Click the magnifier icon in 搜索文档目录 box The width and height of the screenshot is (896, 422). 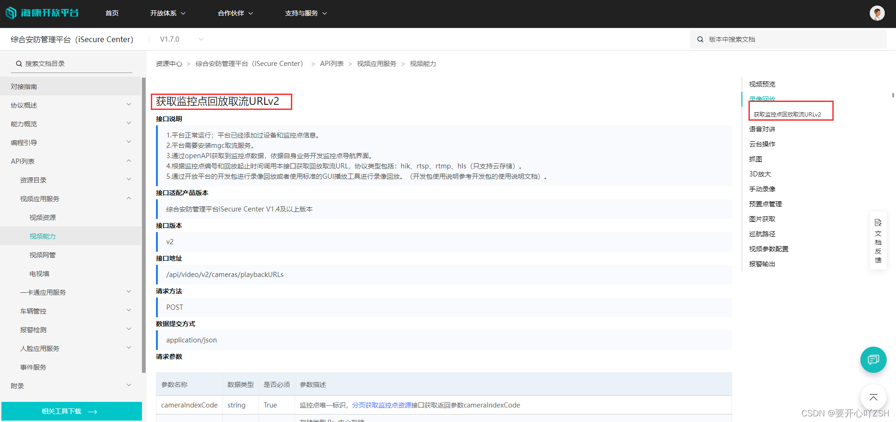[19, 63]
